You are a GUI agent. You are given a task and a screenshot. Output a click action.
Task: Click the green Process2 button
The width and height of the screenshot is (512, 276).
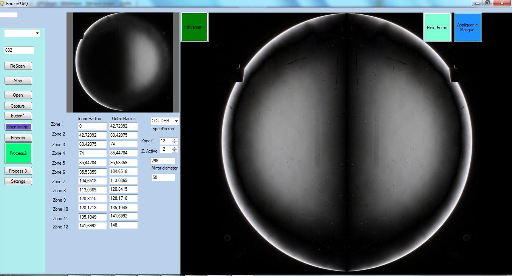coord(18,153)
